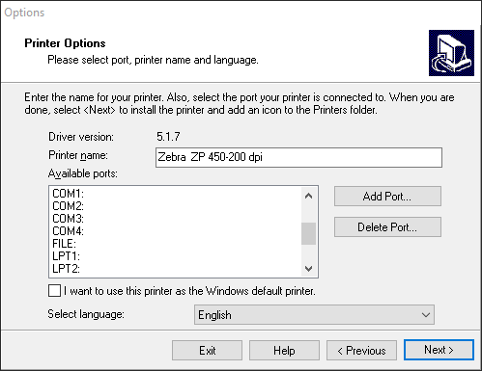Click Exit to leave the installer

point(207,351)
